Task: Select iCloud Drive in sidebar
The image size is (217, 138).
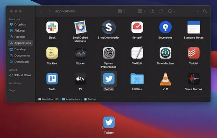Action: 22,75
